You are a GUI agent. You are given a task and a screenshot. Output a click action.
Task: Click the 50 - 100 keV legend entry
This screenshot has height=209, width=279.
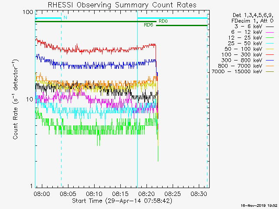[x=249, y=49]
